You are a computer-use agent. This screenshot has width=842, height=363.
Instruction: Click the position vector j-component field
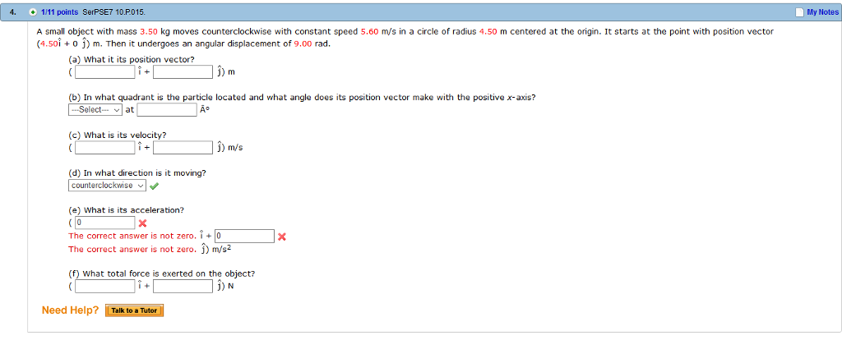coord(183,71)
